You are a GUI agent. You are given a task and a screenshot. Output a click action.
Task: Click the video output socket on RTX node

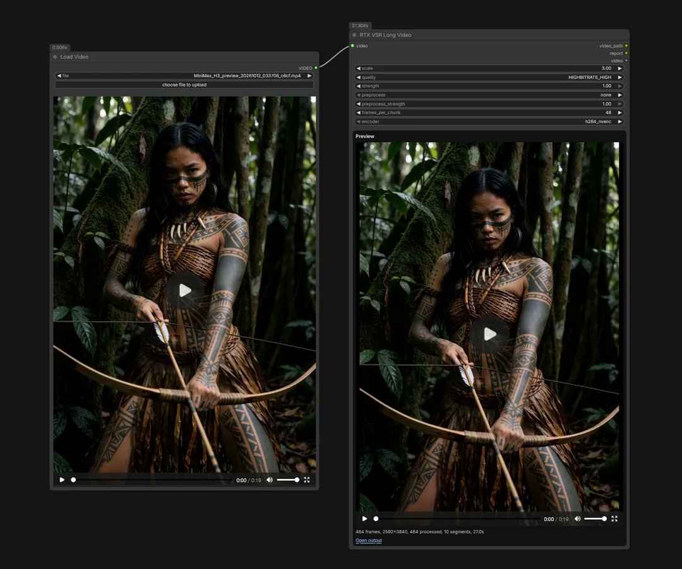coord(626,61)
